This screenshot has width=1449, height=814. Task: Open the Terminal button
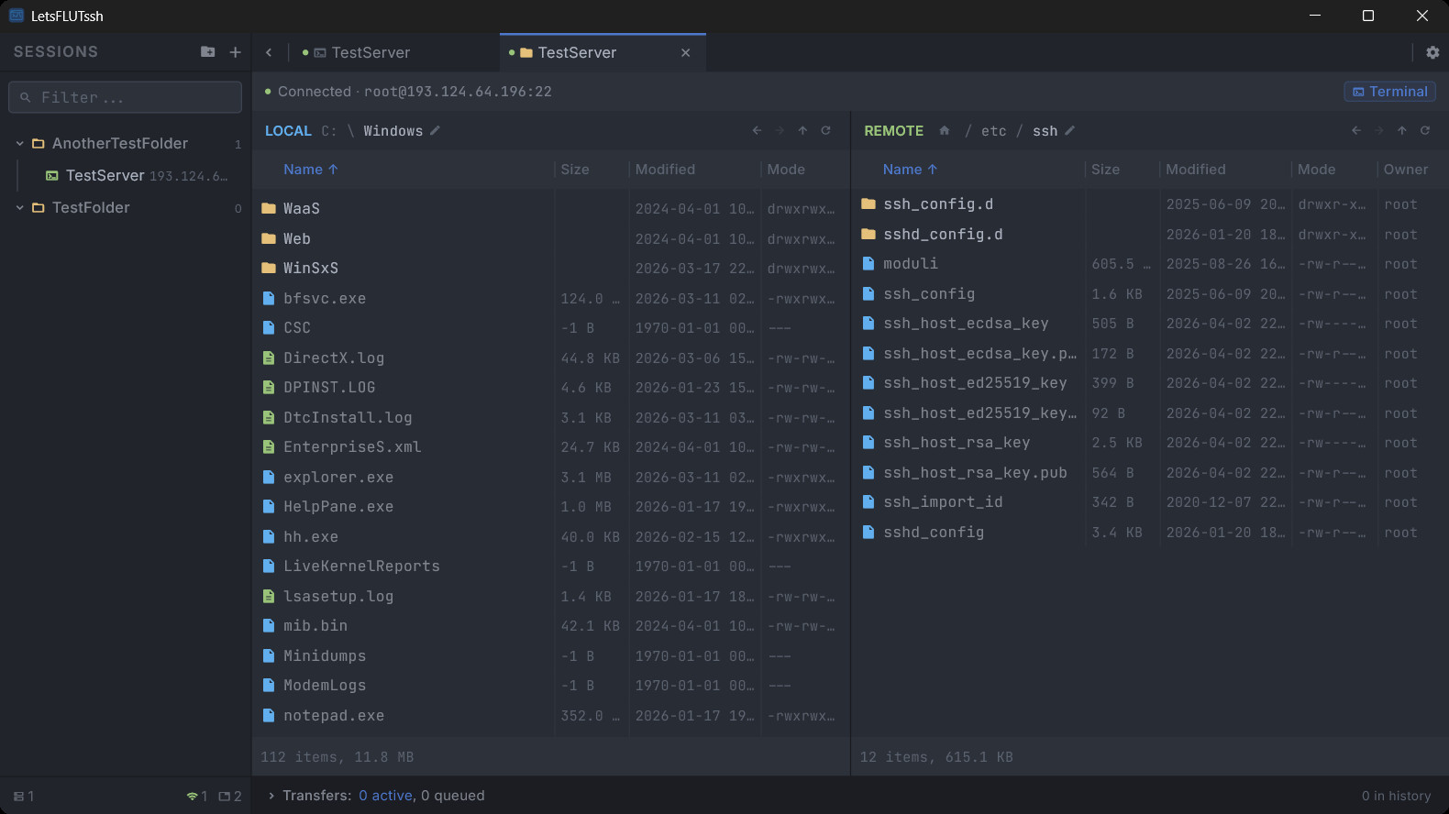pyautogui.click(x=1389, y=92)
